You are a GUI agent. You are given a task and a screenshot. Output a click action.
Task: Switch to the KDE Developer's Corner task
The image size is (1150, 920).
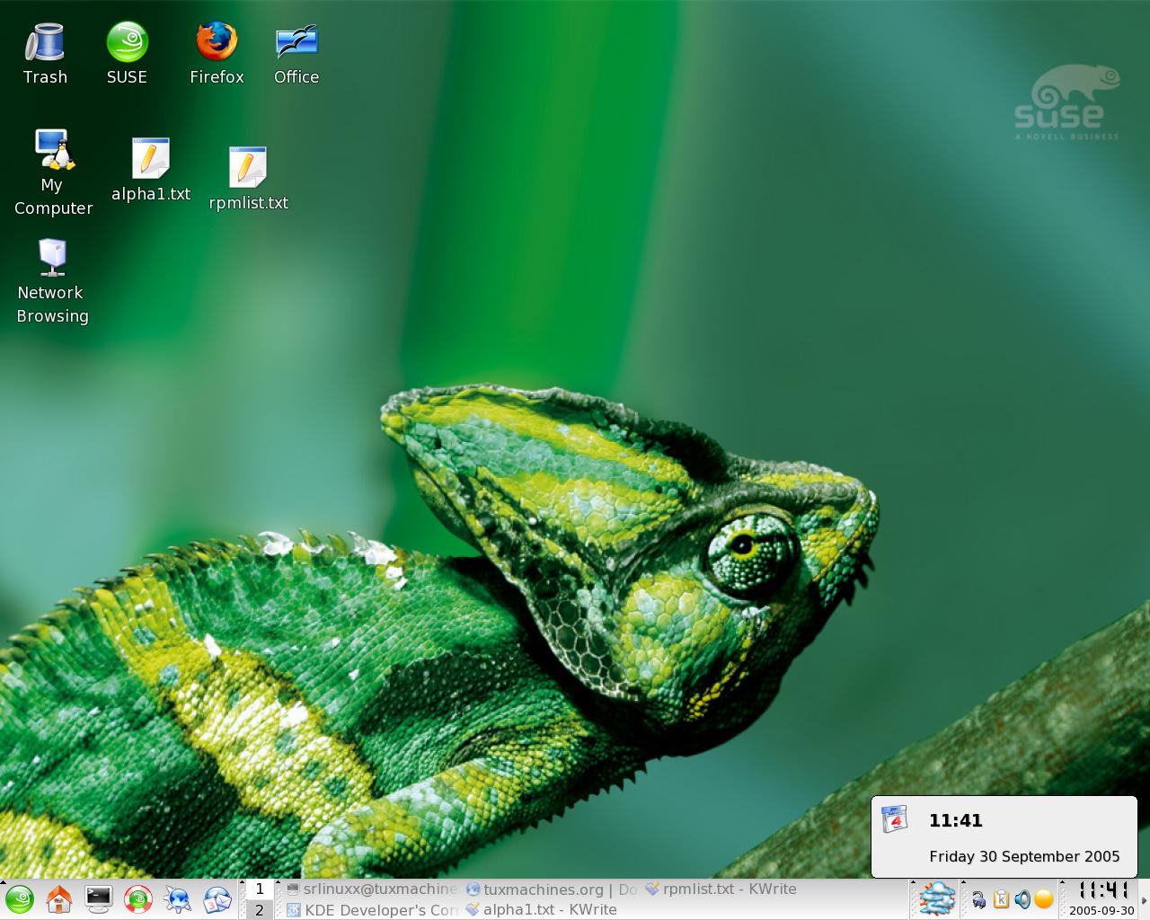point(372,909)
